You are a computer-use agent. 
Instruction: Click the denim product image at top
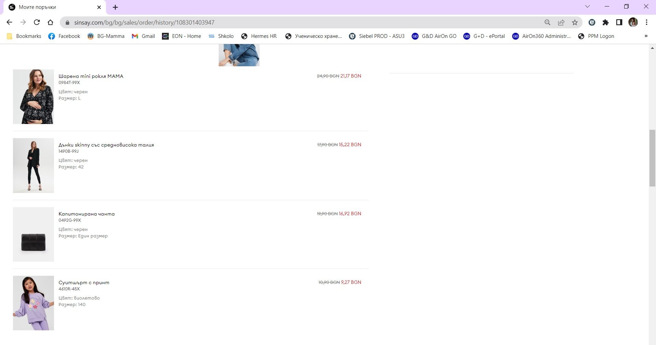click(239, 55)
